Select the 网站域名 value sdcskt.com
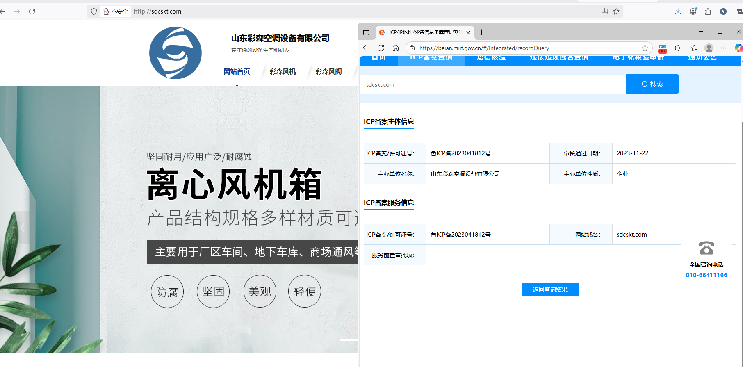743x367 pixels. (x=632, y=235)
